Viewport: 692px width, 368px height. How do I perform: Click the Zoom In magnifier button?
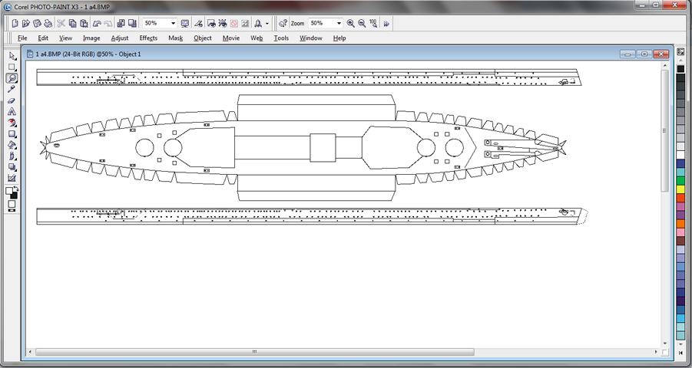coord(351,24)
